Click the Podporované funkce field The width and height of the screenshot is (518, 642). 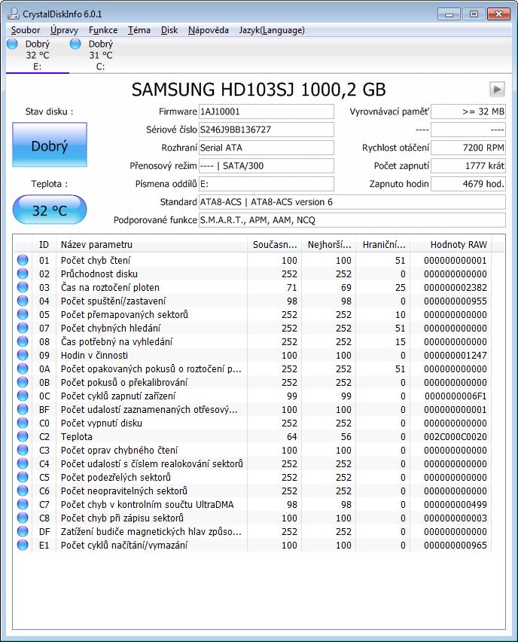pos(352,220)
